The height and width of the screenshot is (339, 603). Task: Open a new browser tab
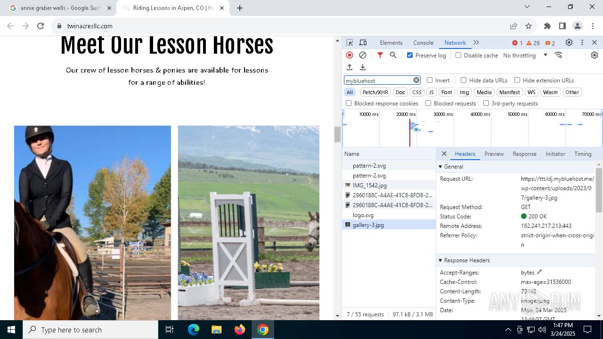pyautogui.click(x=240, y=8)
